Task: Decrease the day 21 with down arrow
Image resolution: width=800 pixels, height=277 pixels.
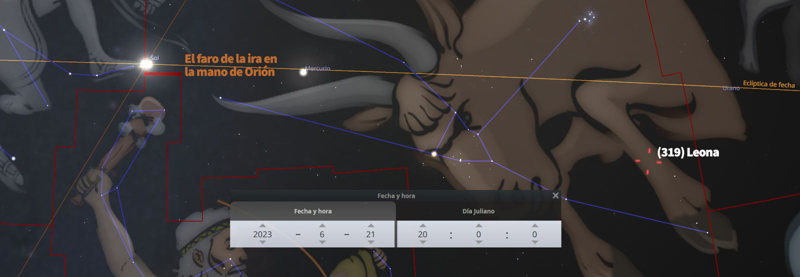Action: (370, 242)
